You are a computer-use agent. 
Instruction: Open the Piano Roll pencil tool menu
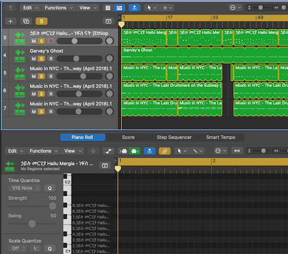click(x=197, y=151)
